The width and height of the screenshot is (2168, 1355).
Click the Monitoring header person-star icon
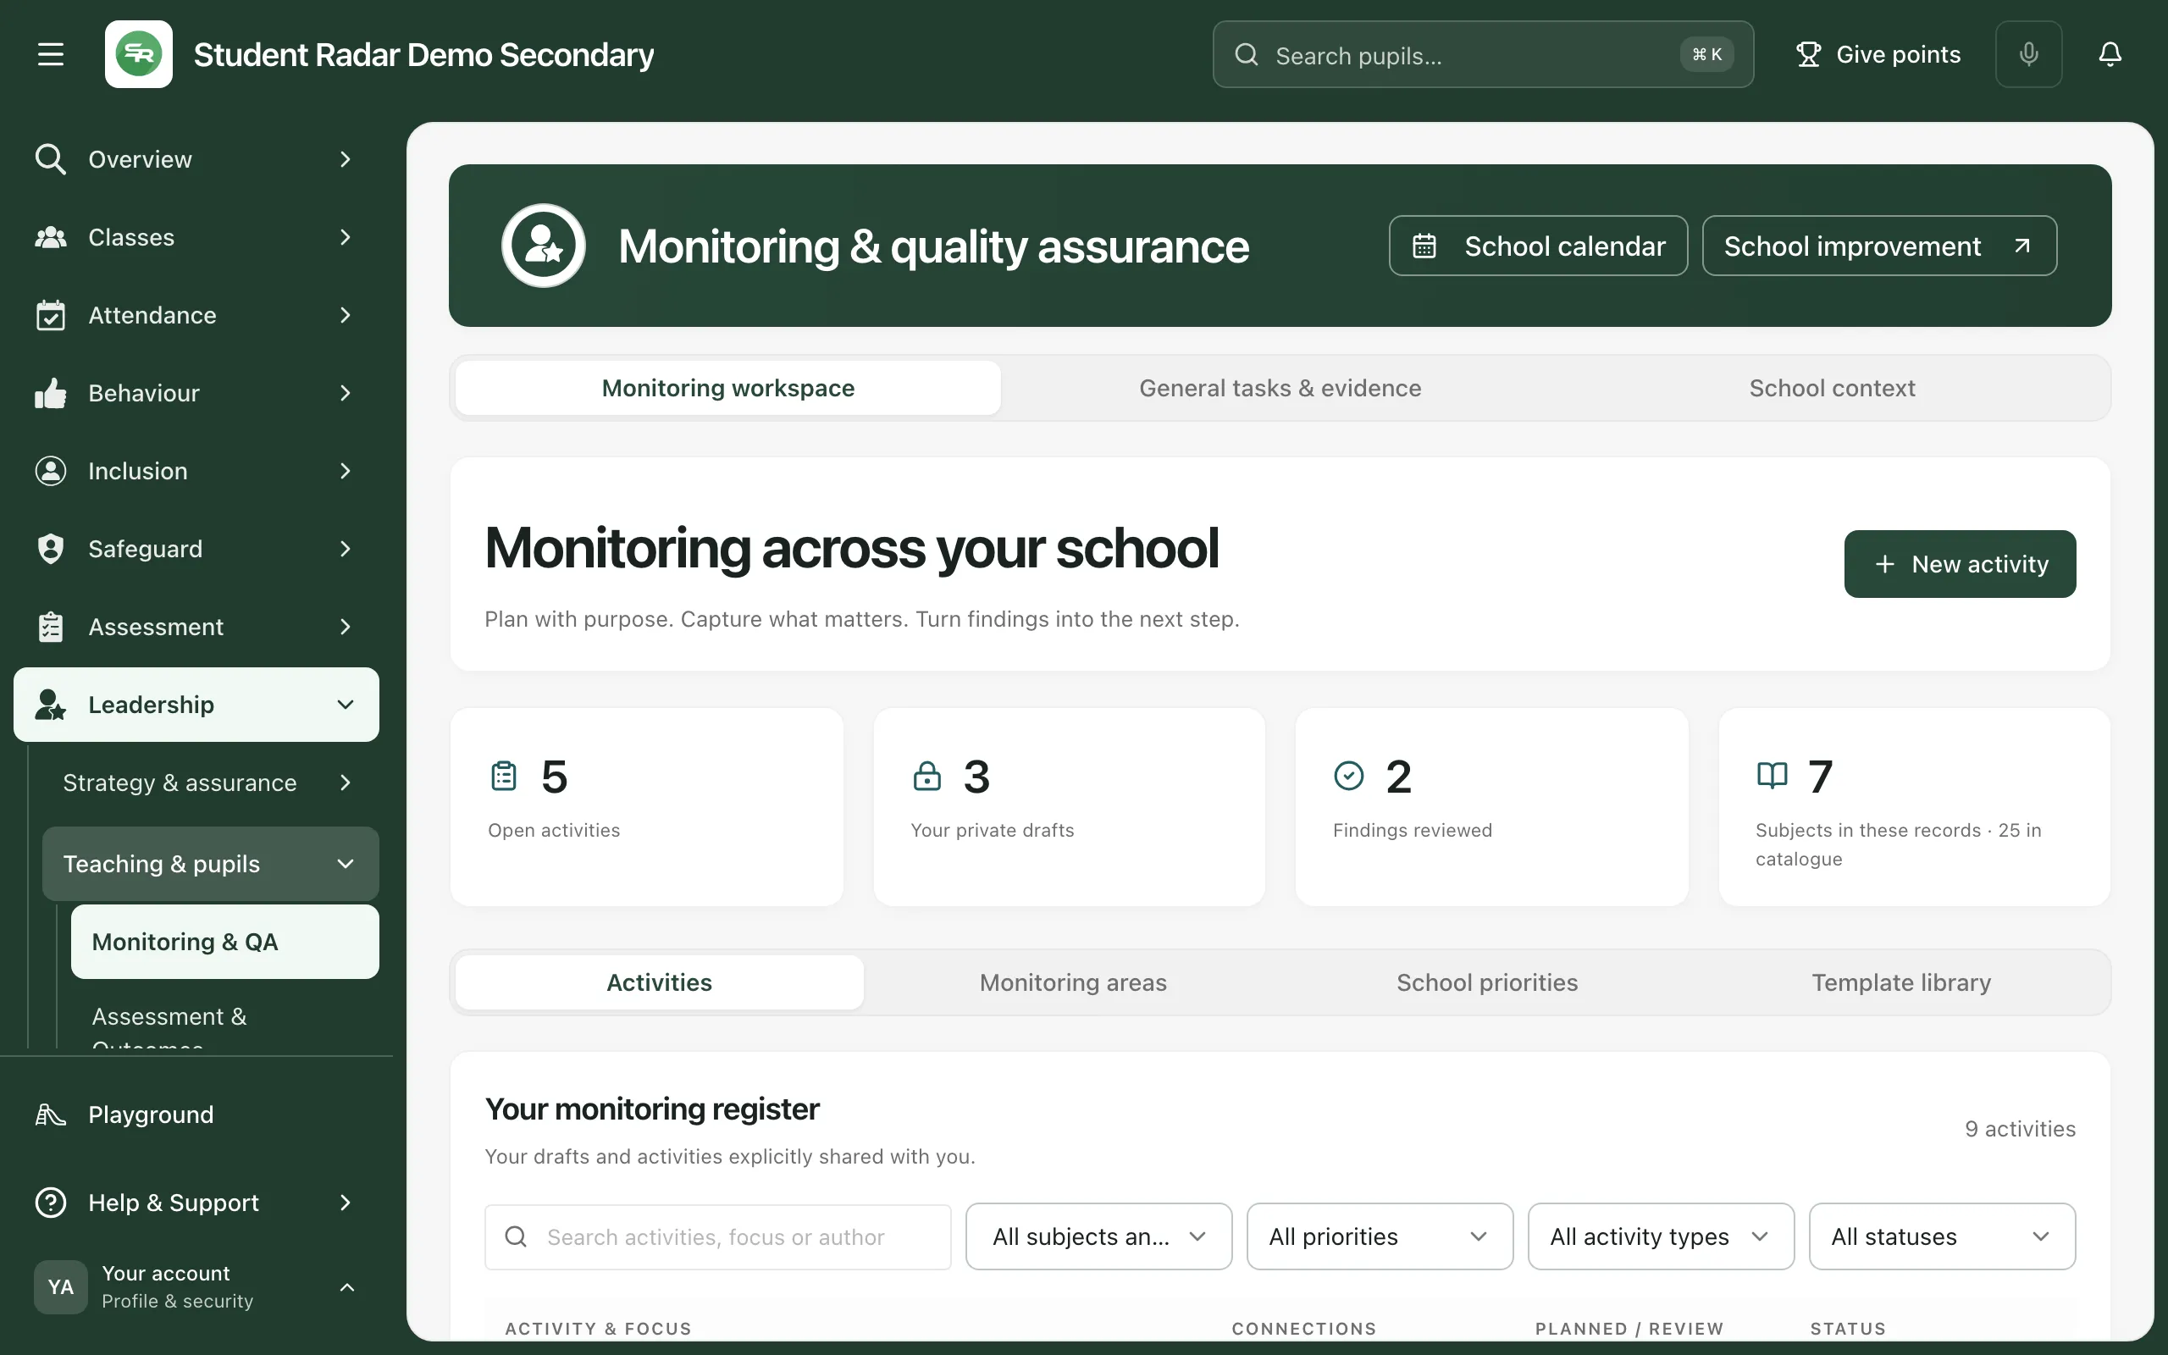[x=543, y=246]
